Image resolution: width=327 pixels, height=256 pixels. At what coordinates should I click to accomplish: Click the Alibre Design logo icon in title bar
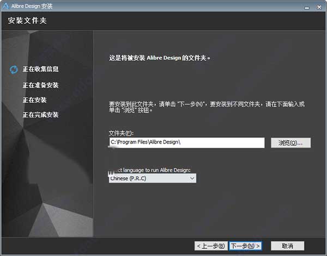point(5,6)
